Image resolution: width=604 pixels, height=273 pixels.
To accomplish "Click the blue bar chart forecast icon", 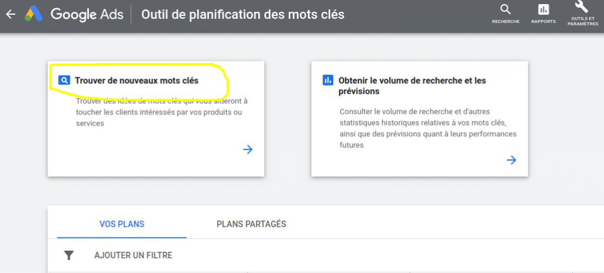I will coord(328,80).
